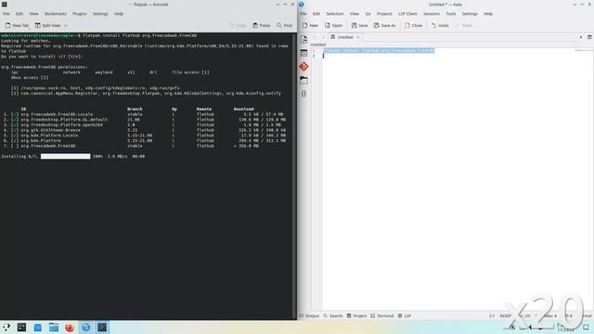The width and height of the screenshot is (594, 334).
Task: Click highlighted flatpak install line in Kate editor
Action: coord(379,50)
